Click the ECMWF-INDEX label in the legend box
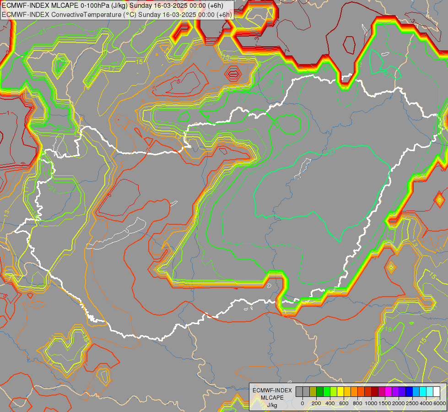Image resolution: width=448 pixels, height=412 pixels. [272, 390]
